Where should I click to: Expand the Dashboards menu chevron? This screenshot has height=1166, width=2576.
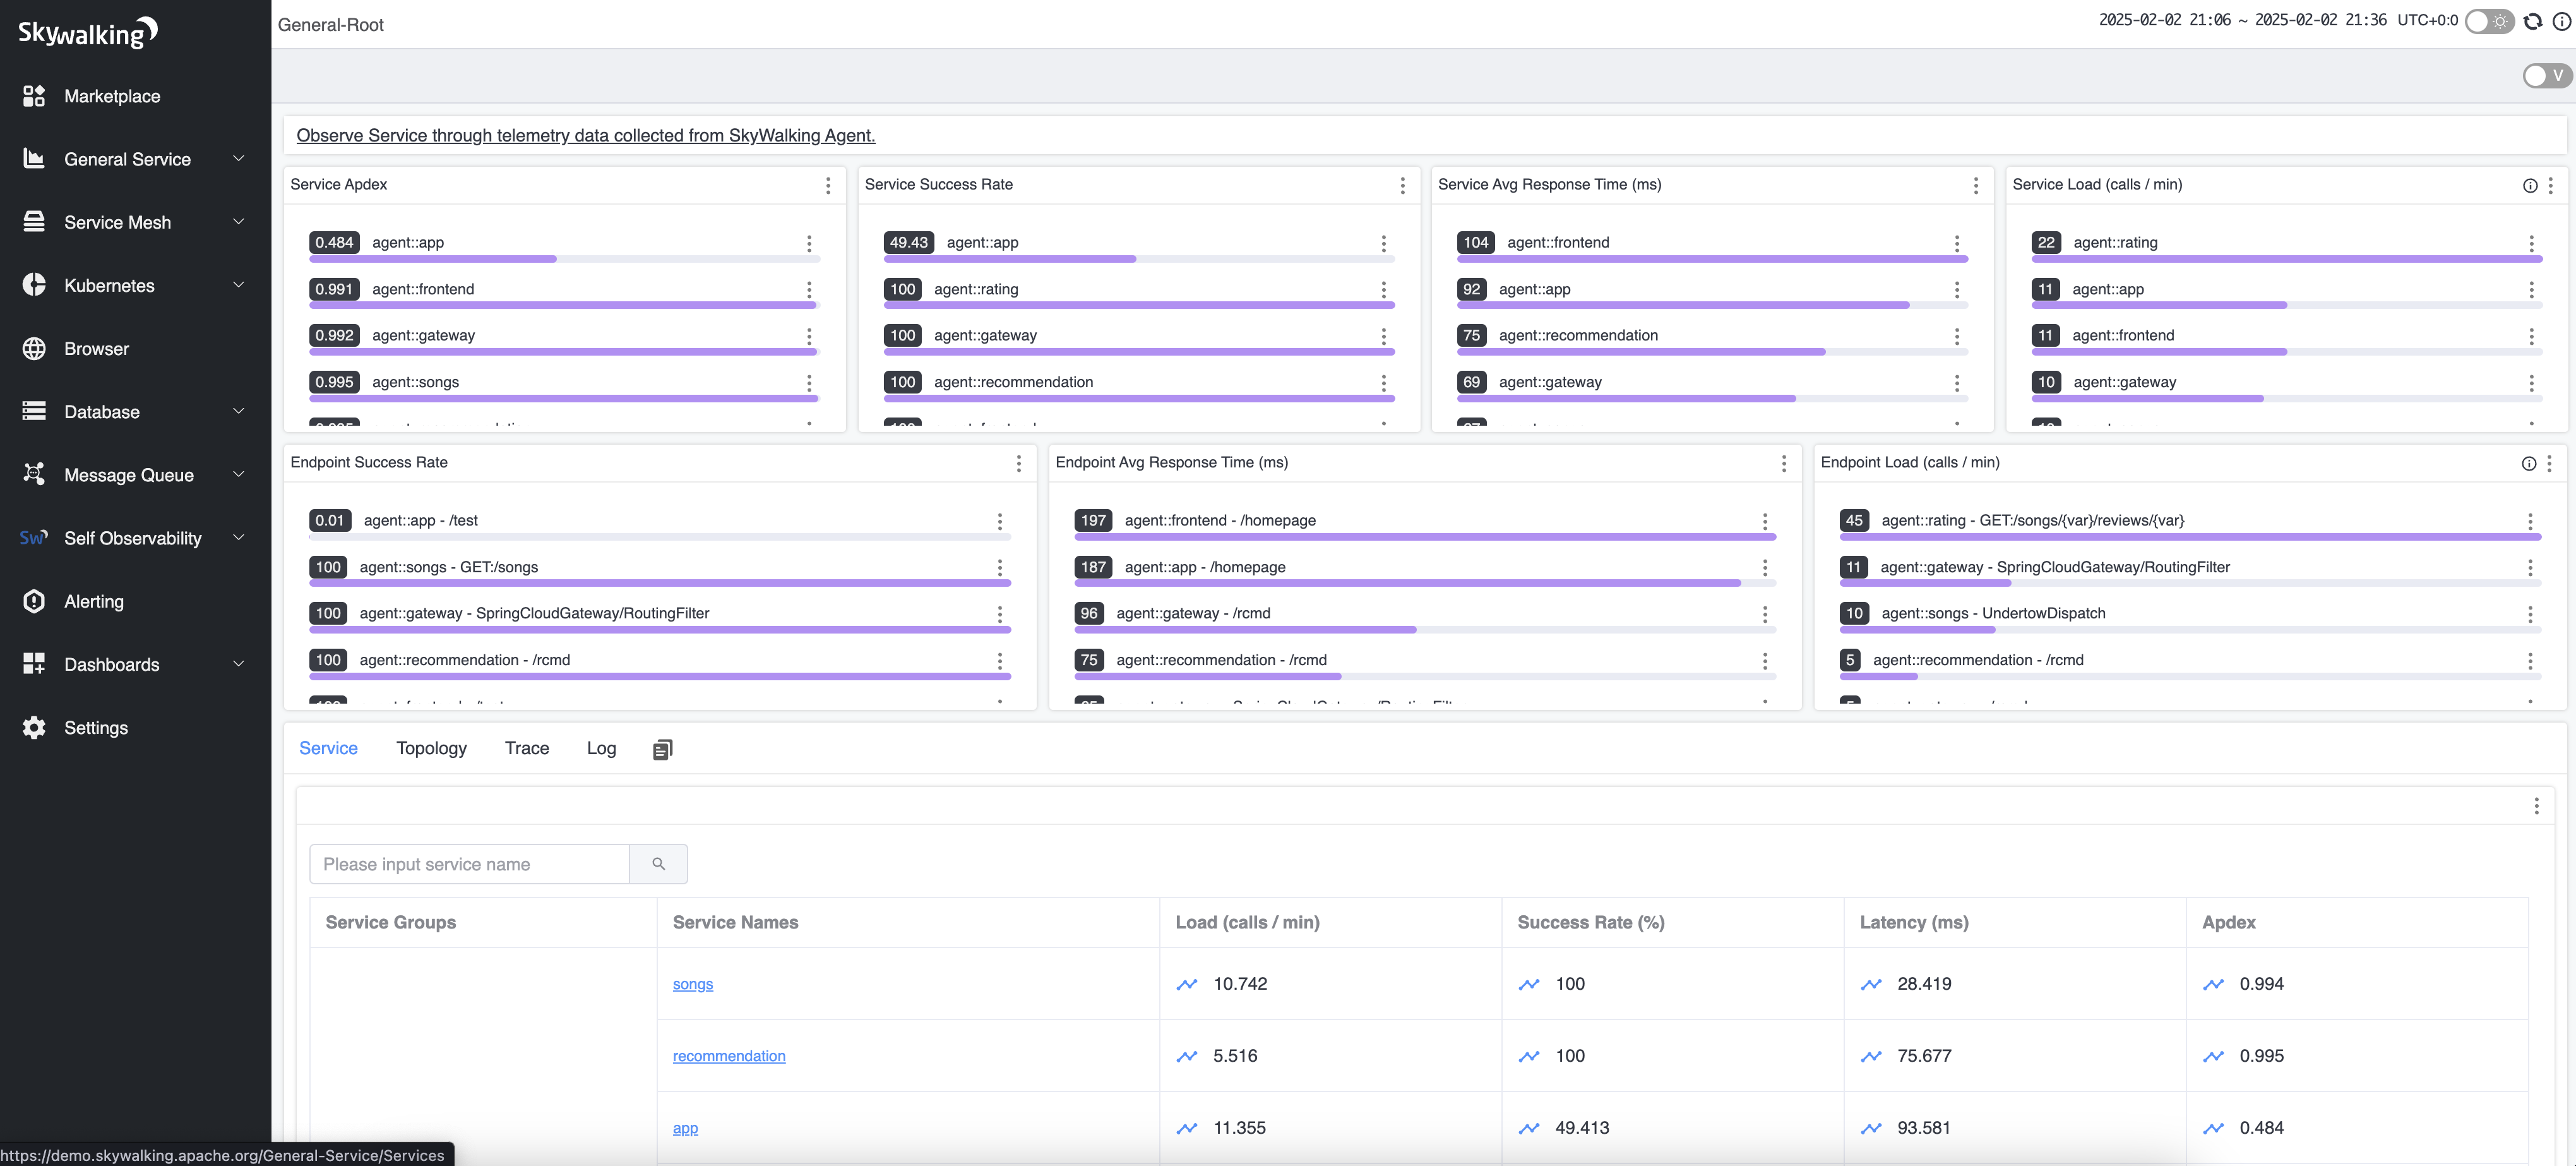(x=238, y=663)
